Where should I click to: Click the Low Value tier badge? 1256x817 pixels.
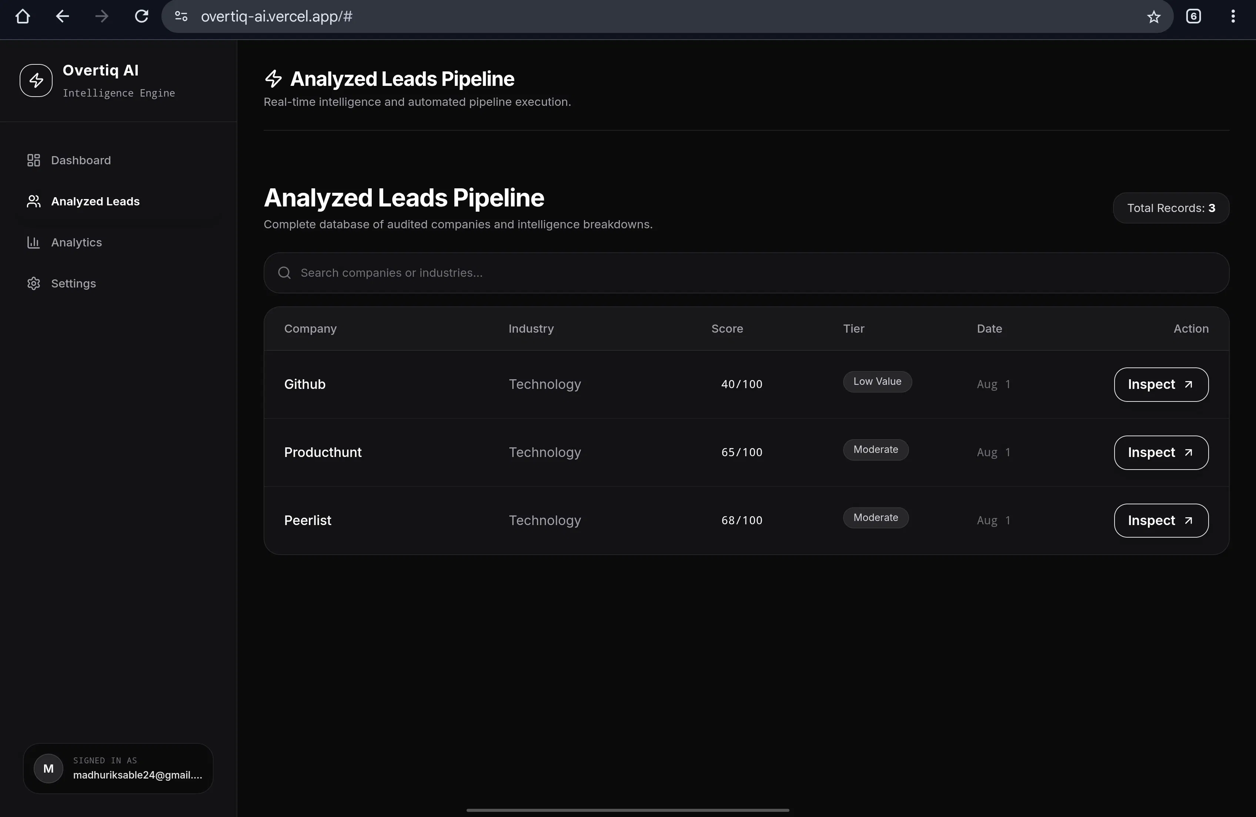pyautogui.click(x=877, y=382)
